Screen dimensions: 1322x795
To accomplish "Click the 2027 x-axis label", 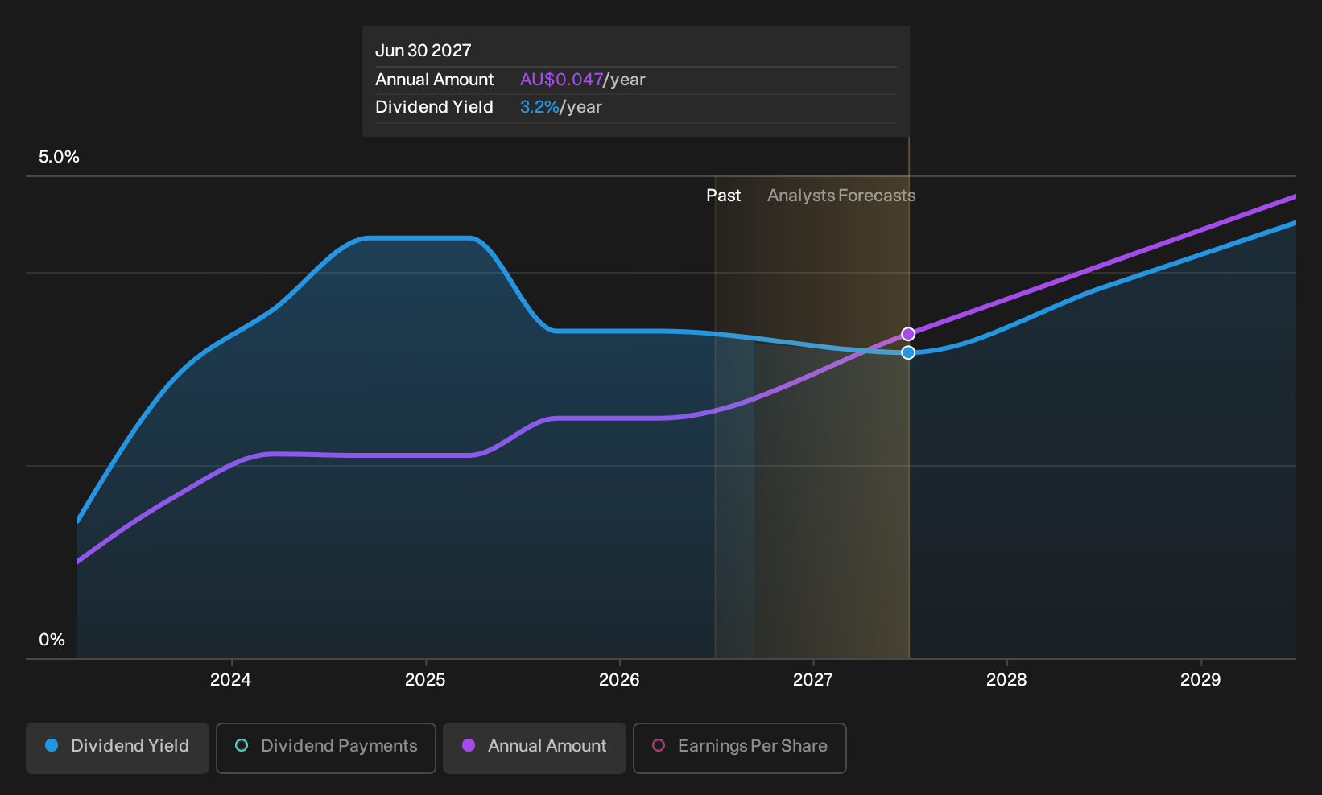I will pyautogui.click(x=813, y=680).
